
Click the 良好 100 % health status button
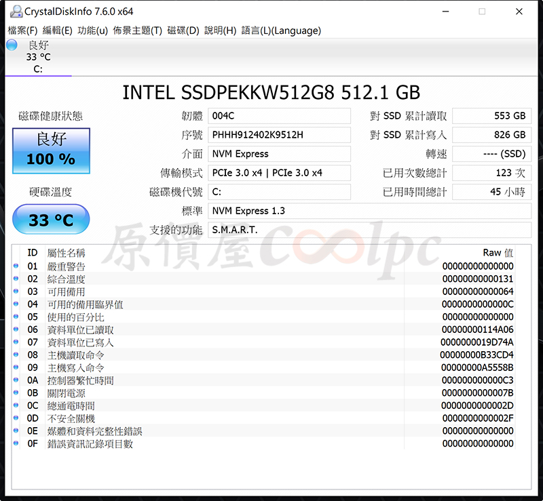[52, 151]
